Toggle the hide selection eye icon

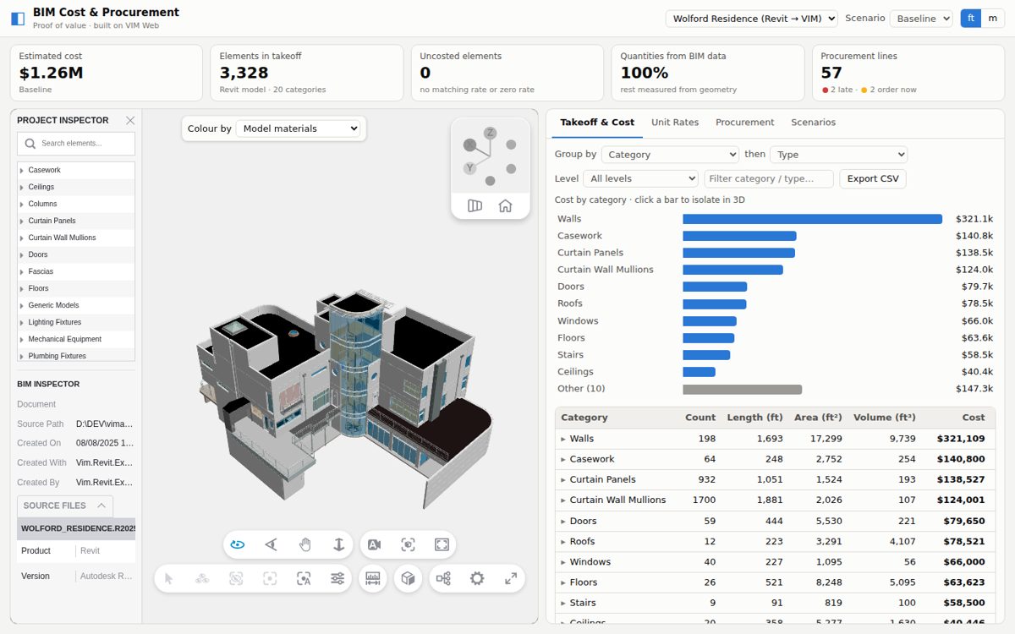tap(236, 578)
